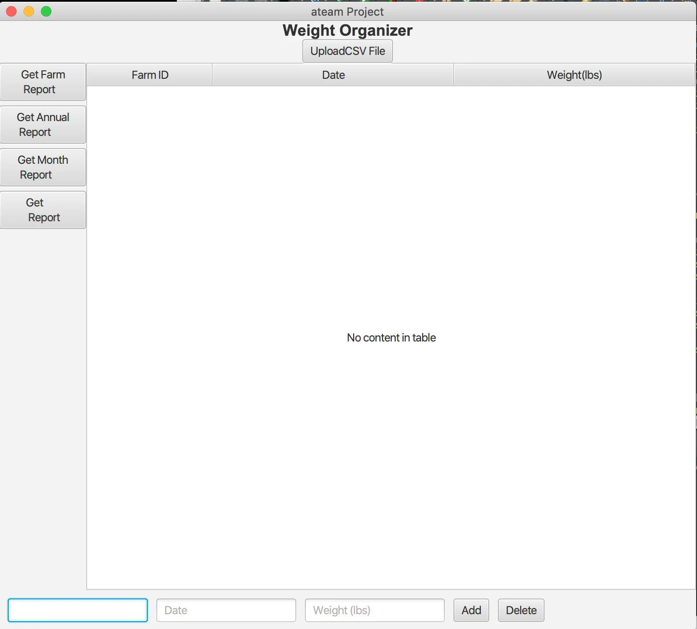Select the Get Month Report button

43,167
